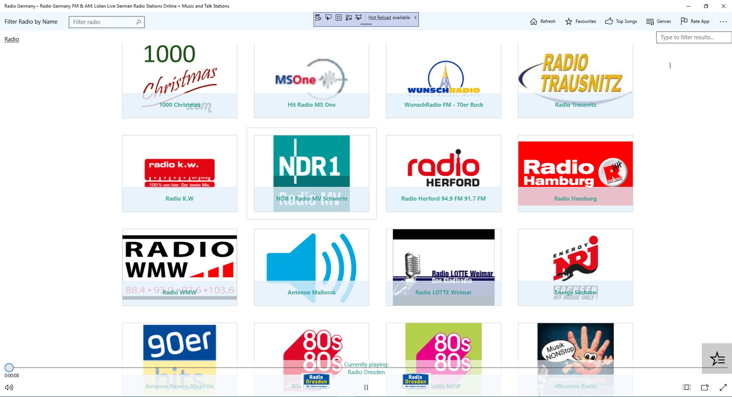Play the Radio WMW station

(x=180, y=267)
